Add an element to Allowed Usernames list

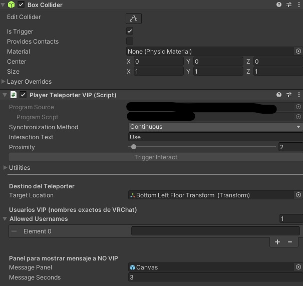pyautogui.click(x=277, y=242)
